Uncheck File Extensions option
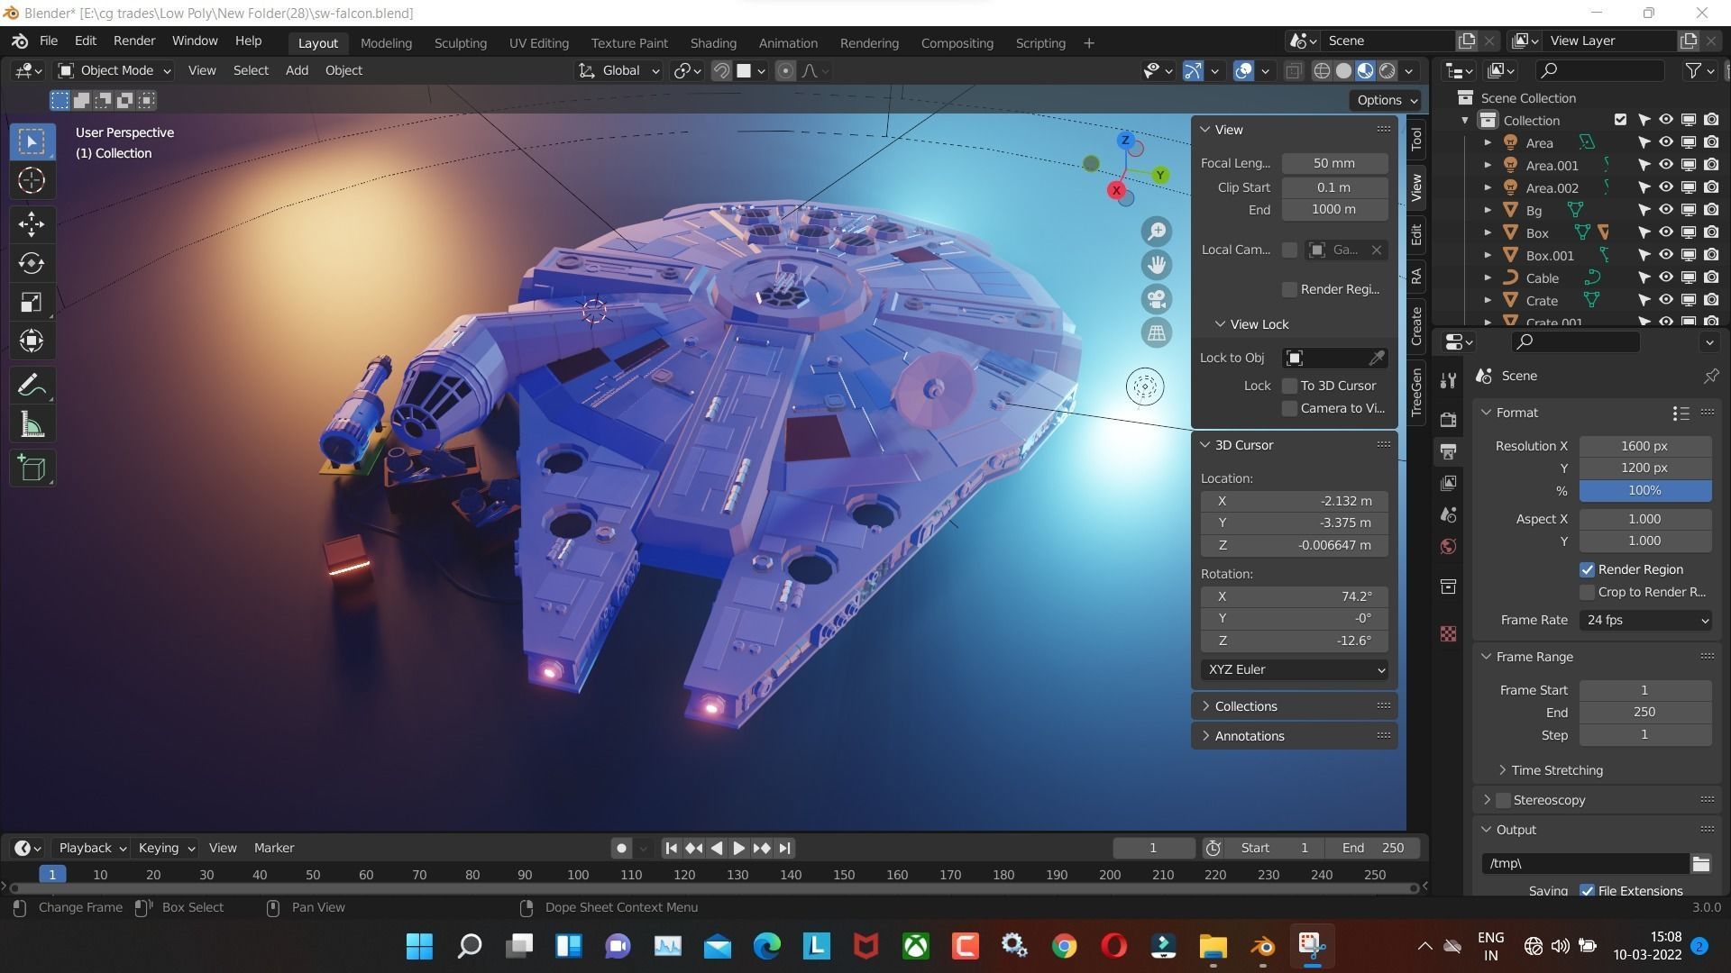Image resolution: width=1731 pixels, height=973 pixels. click(x=1587, y=891)
